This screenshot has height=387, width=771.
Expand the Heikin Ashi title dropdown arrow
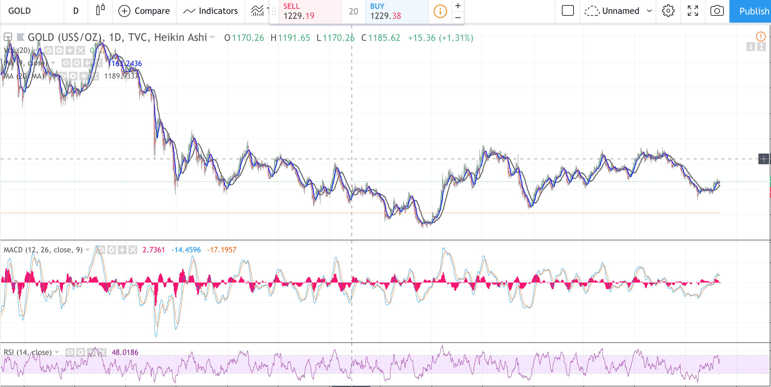pyautogui.click(x=213, y=37)
